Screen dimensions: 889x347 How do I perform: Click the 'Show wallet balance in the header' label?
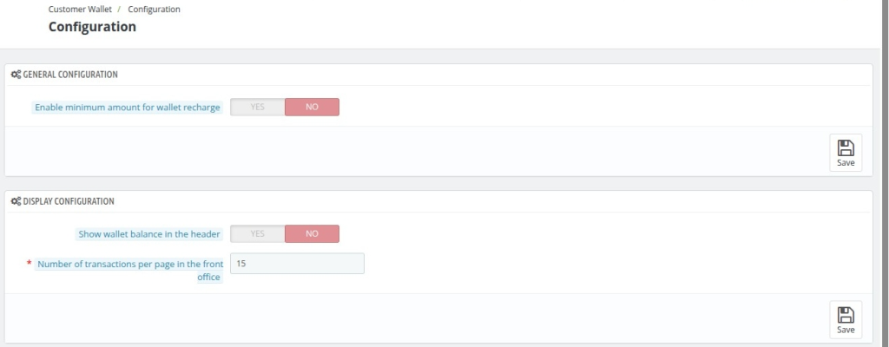[149, 234]
